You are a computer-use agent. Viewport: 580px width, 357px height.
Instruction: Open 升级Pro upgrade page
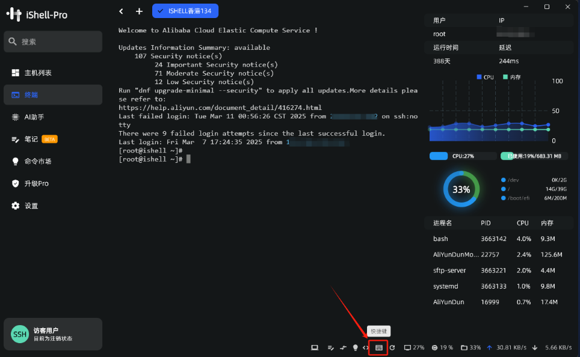tap(53, 184)
